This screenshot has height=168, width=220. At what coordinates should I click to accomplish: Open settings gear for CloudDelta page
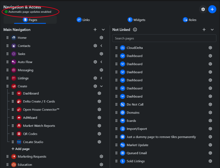coord(210,48)
